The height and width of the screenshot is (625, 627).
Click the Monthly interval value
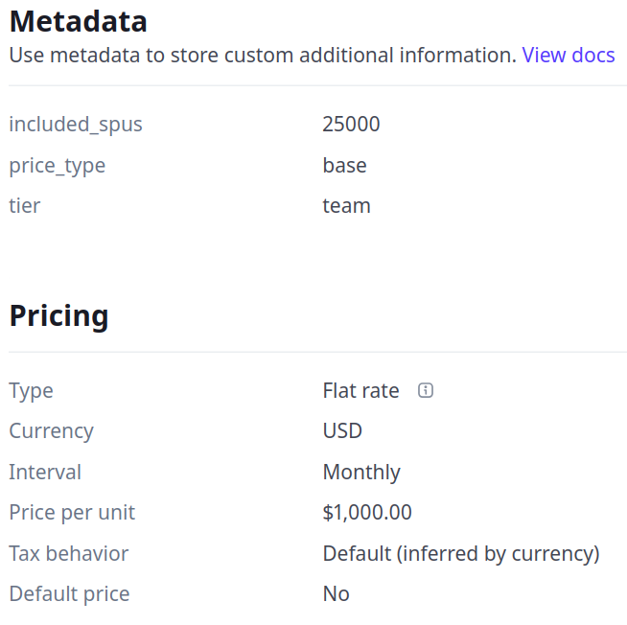click(361, 473)
